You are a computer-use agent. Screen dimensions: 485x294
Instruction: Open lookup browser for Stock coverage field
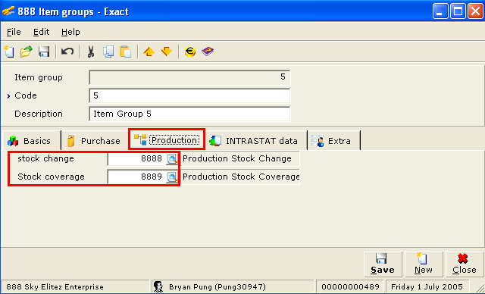point(172,177)
